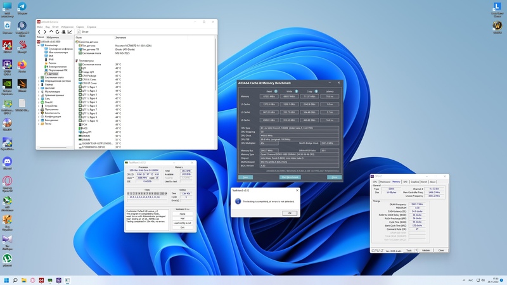The width and height of the screenshot is (507, 285).
Task: Open taskbar search magnifier
Action: pos(15,280)
